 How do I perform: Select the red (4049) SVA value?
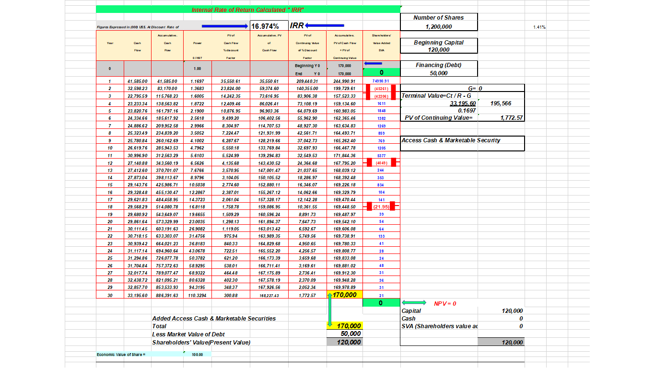click(381, 162)
